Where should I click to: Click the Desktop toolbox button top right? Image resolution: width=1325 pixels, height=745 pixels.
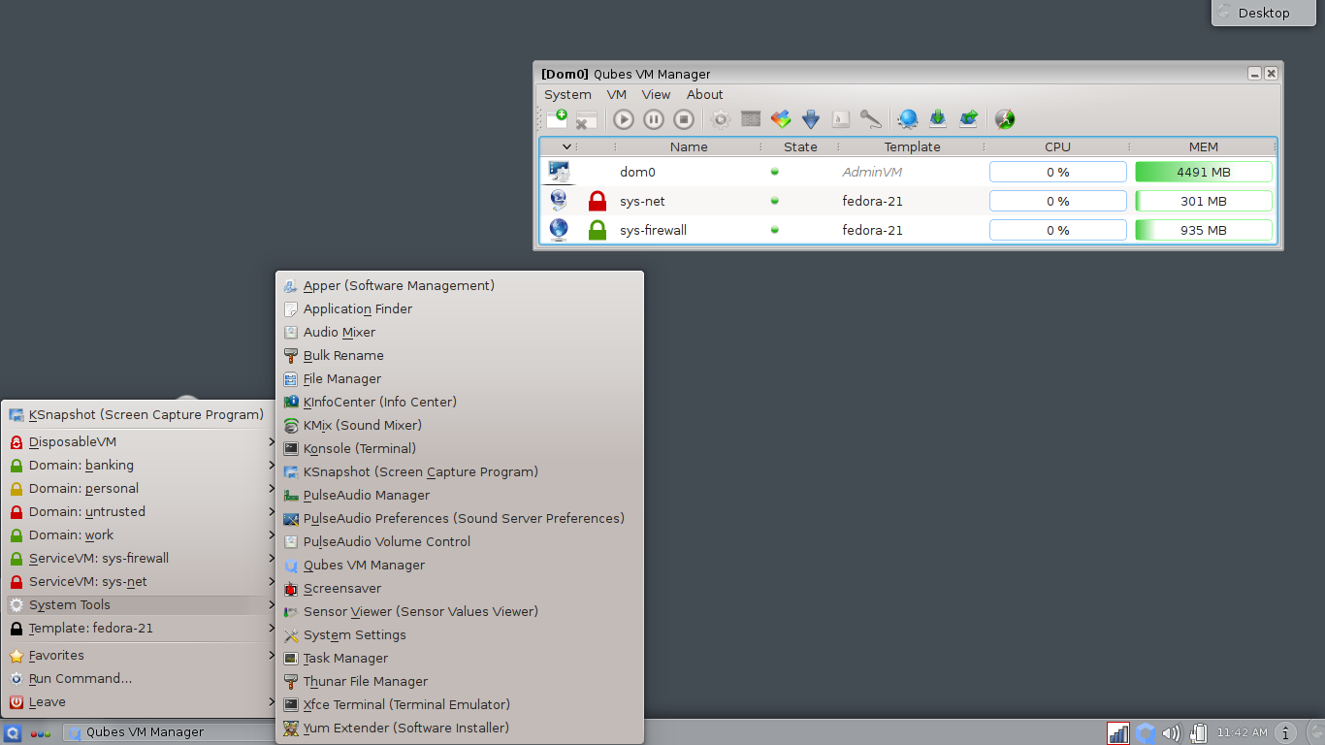click(1264, 13)
